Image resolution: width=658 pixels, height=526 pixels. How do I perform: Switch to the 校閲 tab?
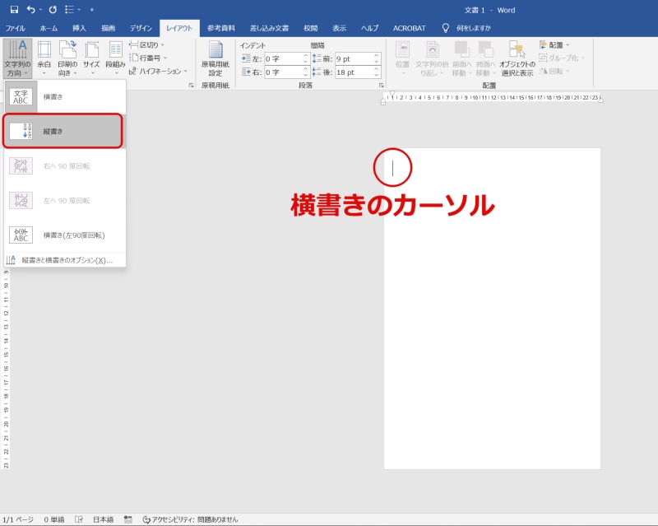click(x=311, y=28)
